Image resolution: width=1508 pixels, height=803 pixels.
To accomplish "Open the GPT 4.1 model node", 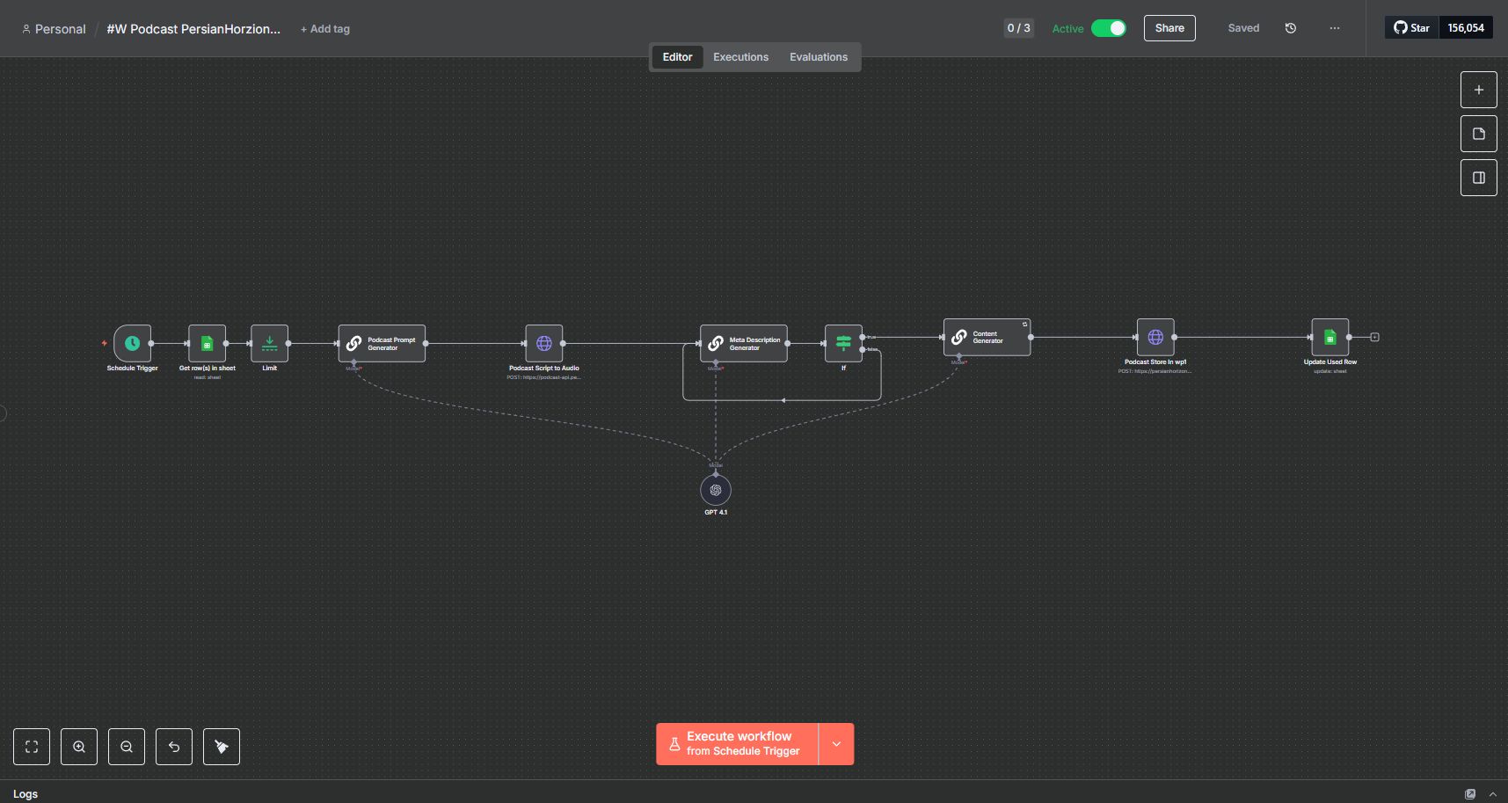I will [715, 491].
